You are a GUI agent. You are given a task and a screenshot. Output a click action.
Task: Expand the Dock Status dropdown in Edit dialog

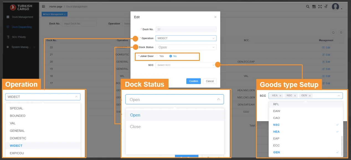pyautogui.click(x=186, y=47)
